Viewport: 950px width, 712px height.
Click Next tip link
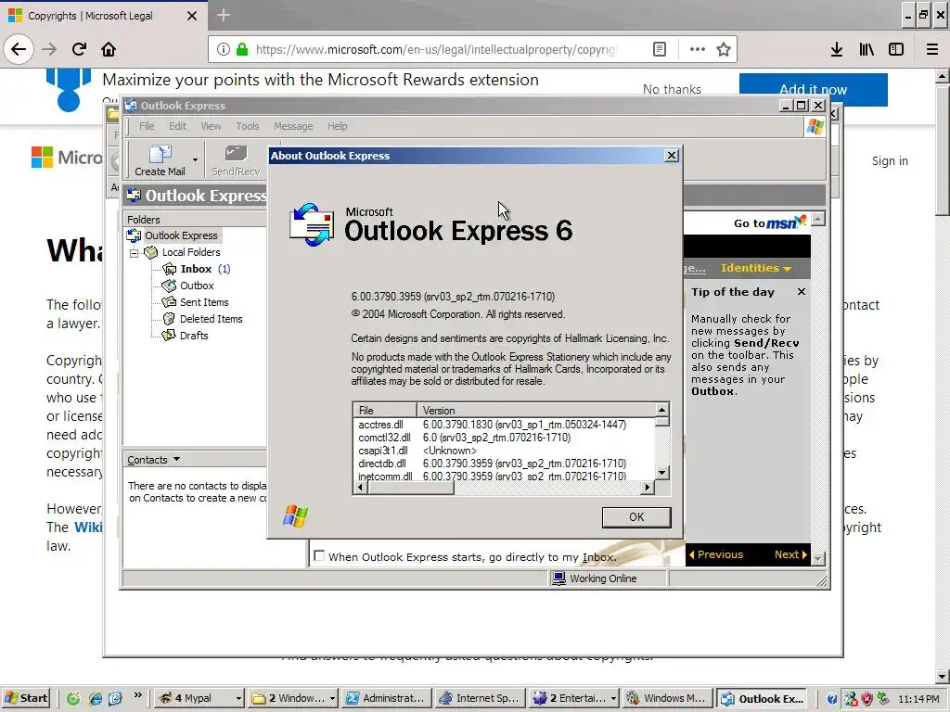pos(790,554)
